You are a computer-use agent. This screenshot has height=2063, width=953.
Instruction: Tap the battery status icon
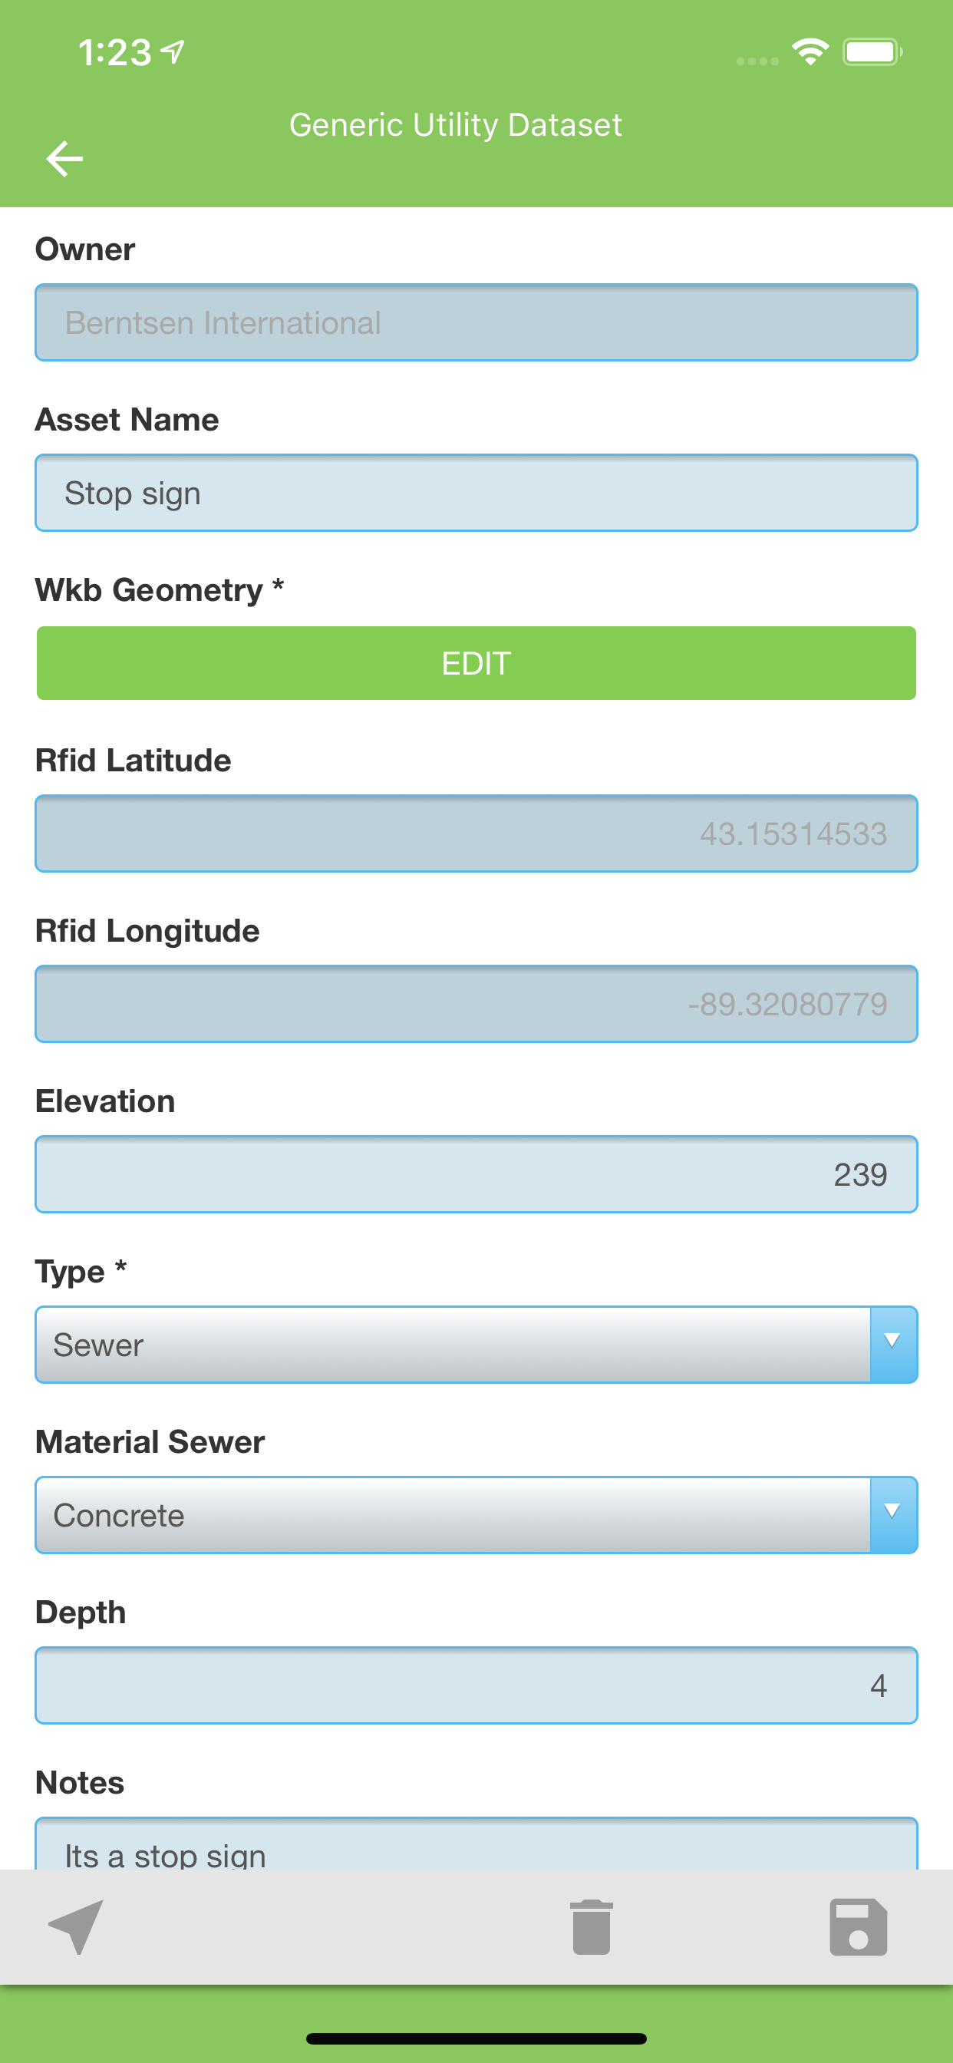tap(873, 53)
